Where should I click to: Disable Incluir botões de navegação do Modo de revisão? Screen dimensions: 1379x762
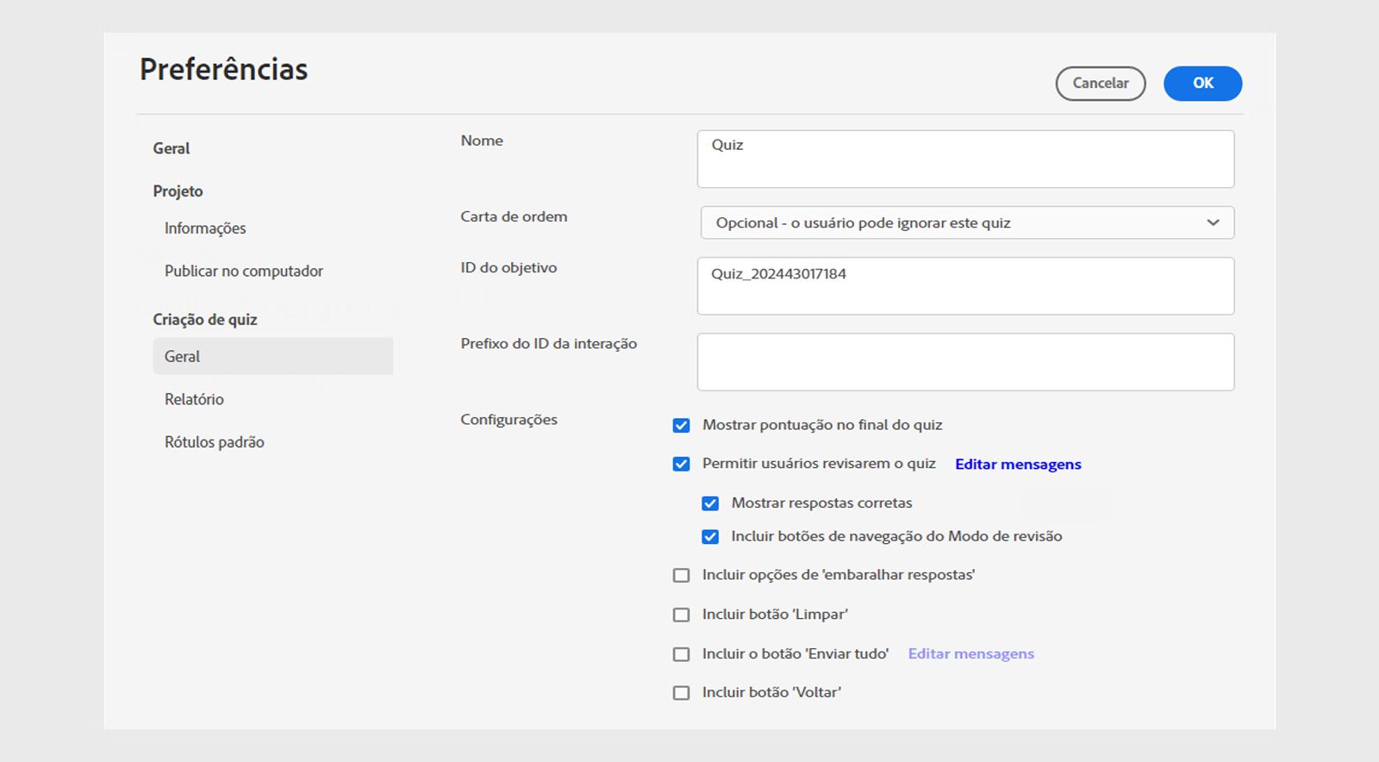tap(710, 536)
